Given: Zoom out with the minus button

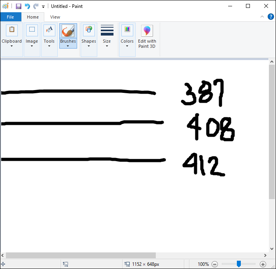Looking at the screenshot, I should coord(215,264).
